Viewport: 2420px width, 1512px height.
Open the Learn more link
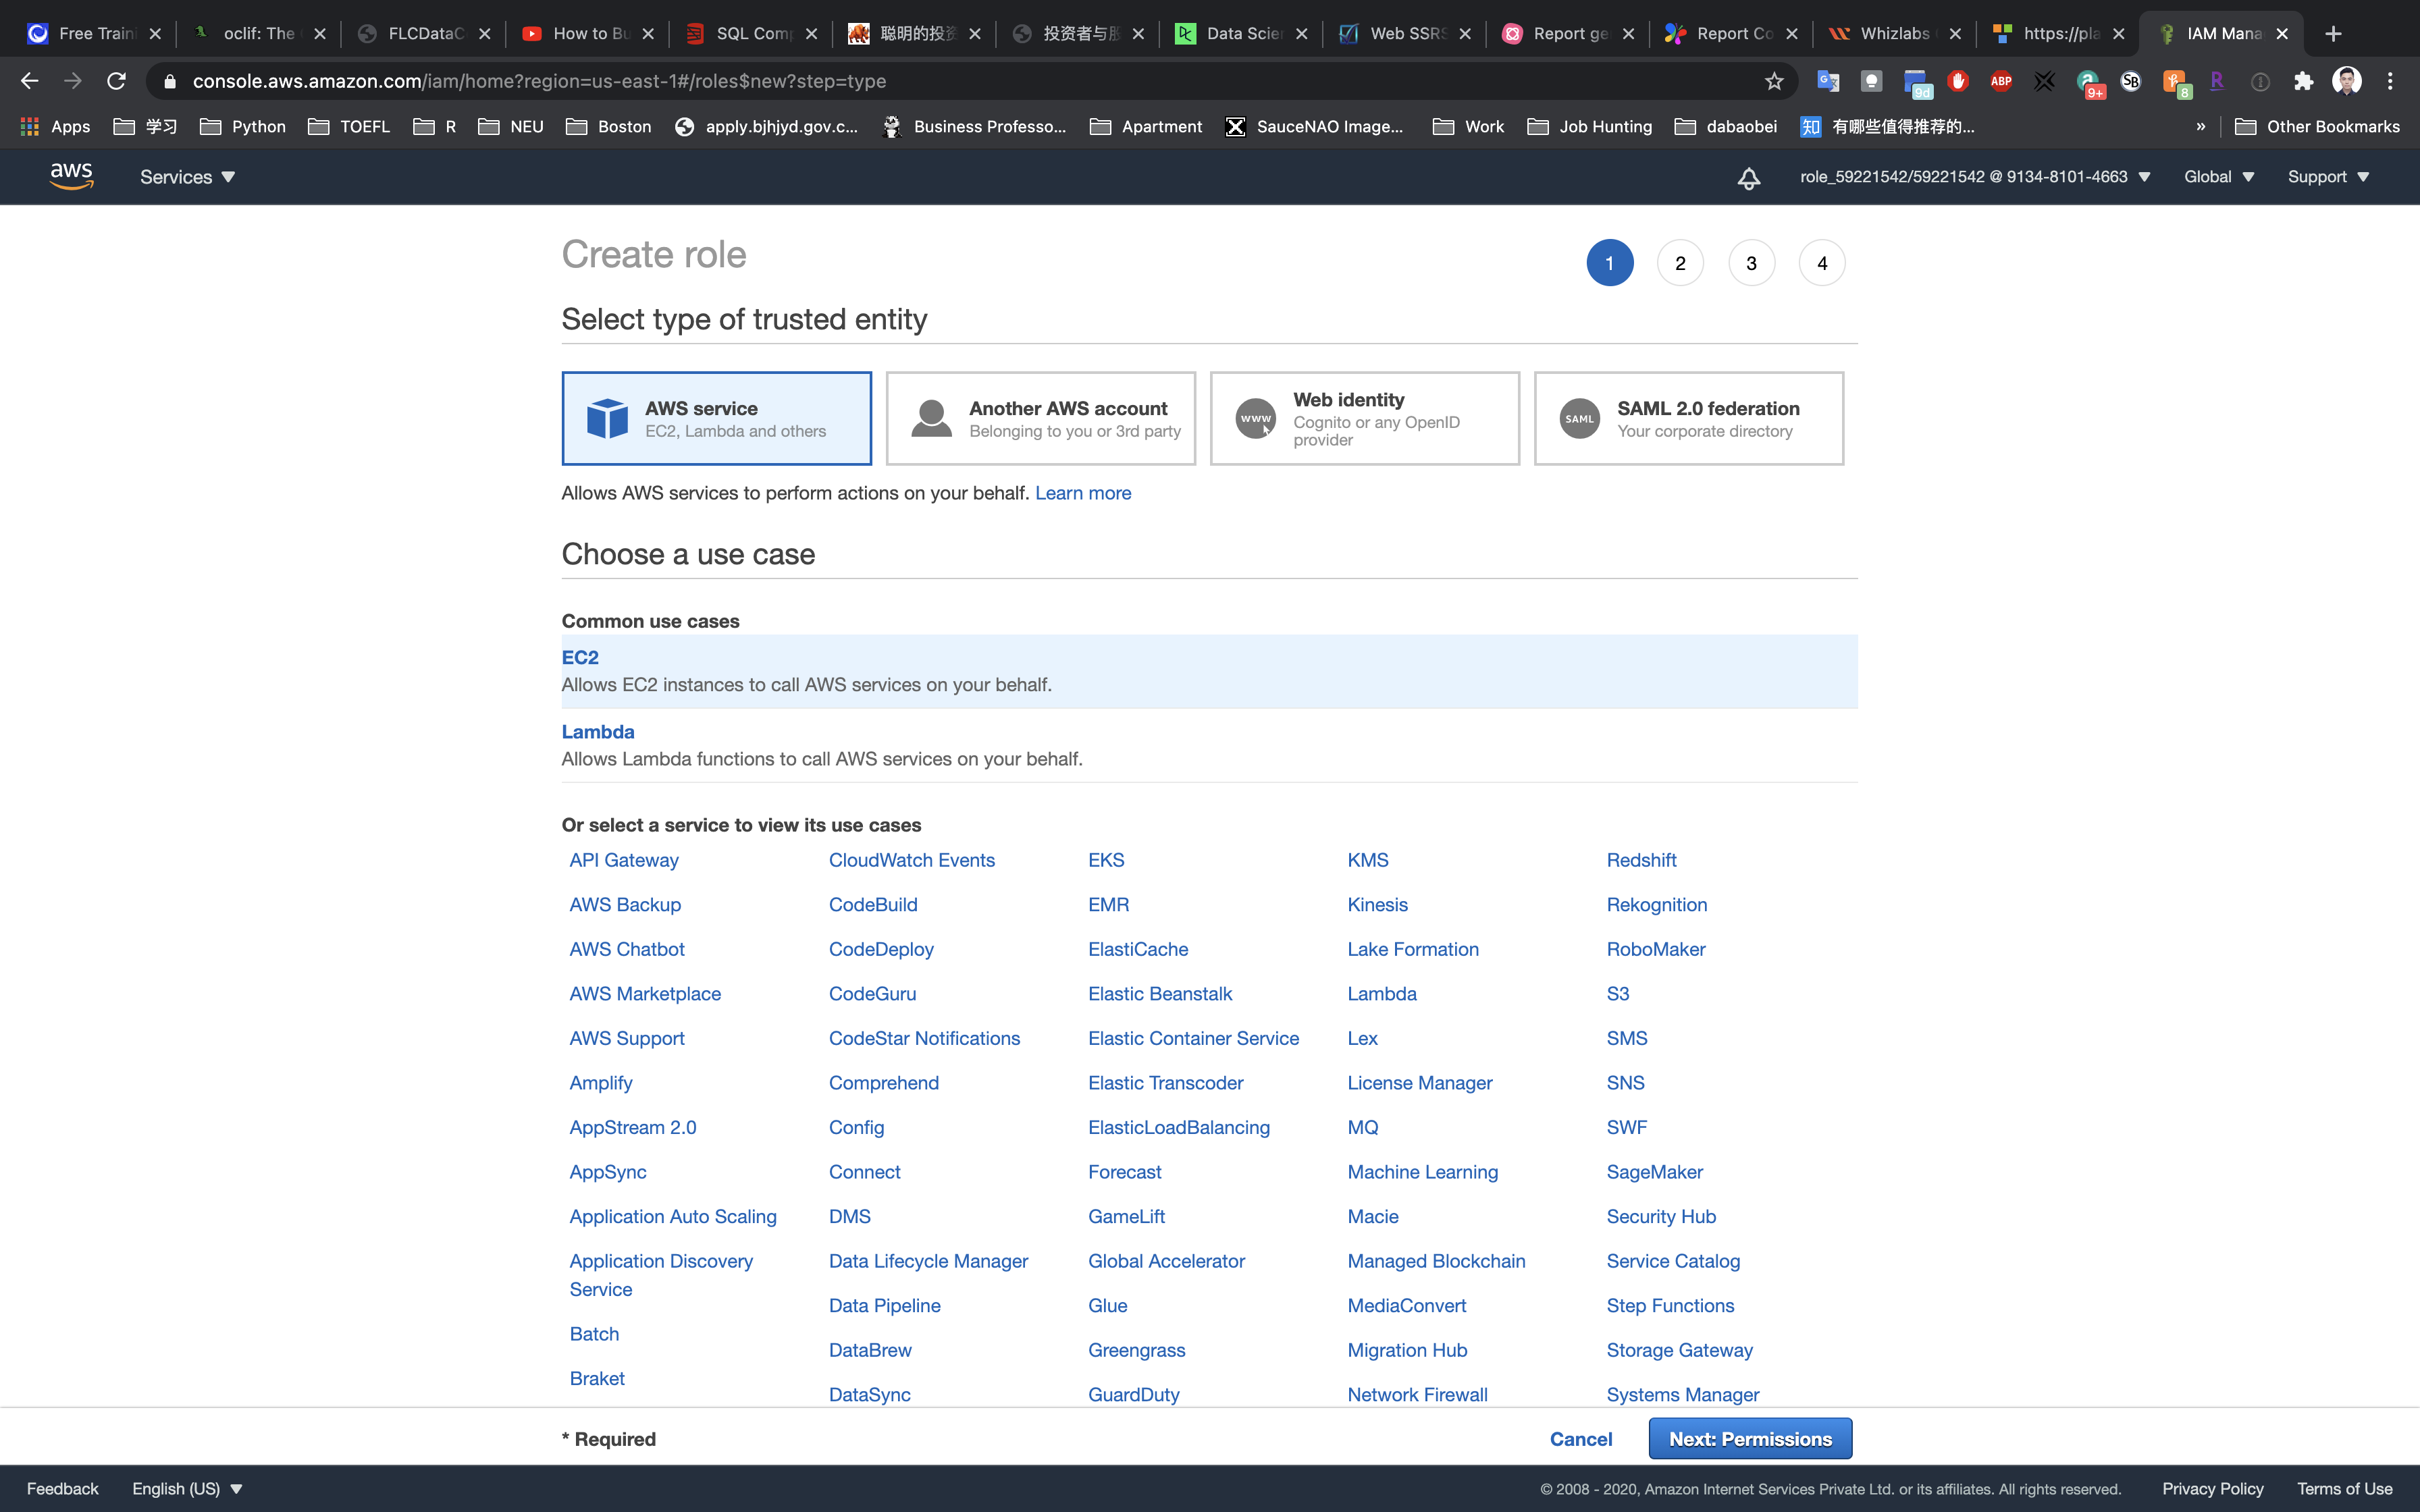point(1082,493)
